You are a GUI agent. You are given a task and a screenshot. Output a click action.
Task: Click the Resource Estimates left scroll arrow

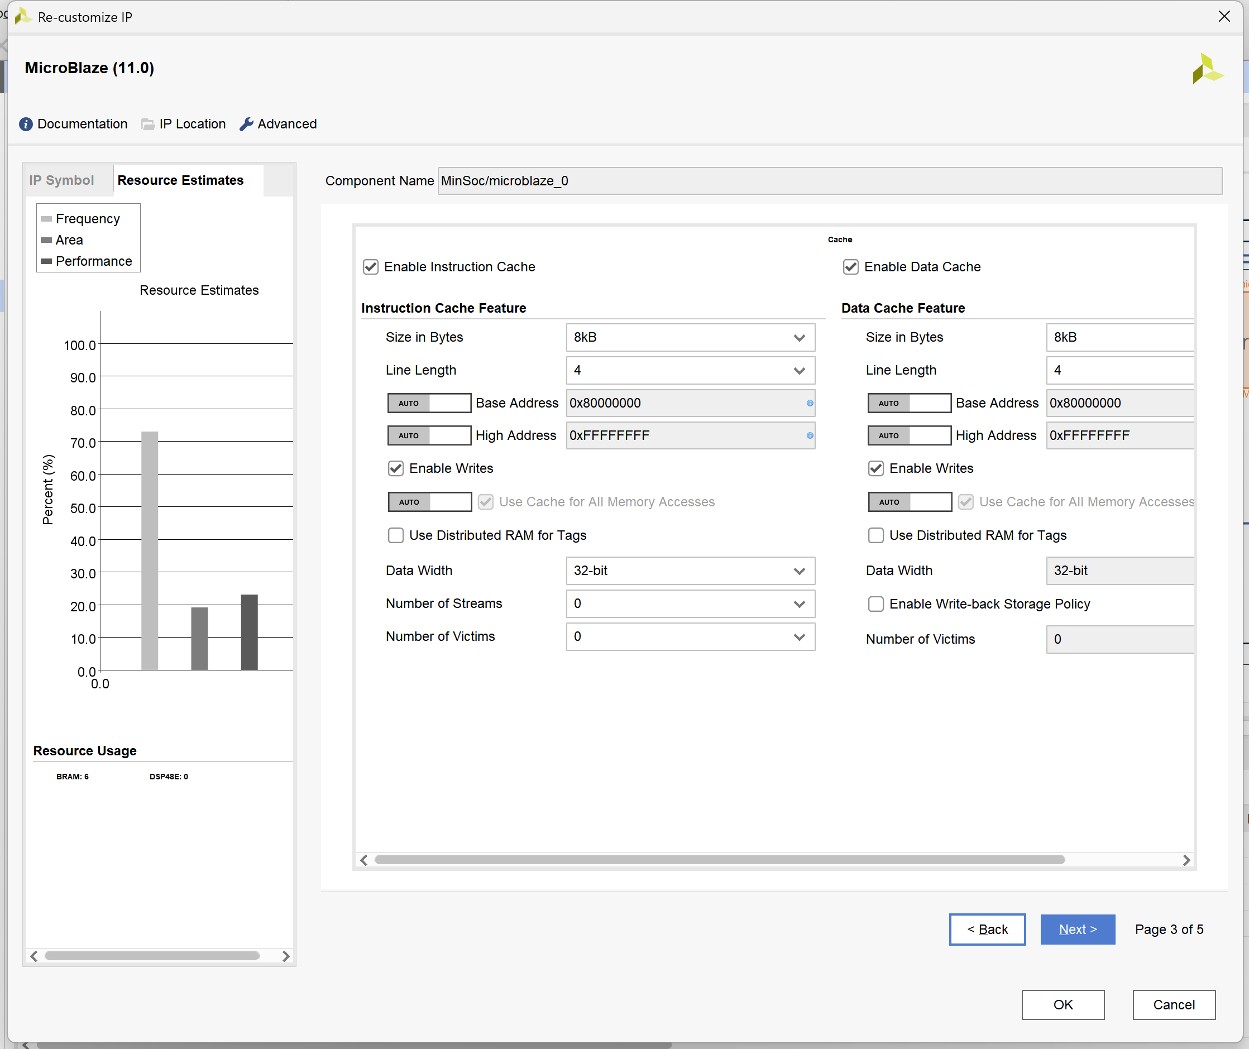[34, 956]
